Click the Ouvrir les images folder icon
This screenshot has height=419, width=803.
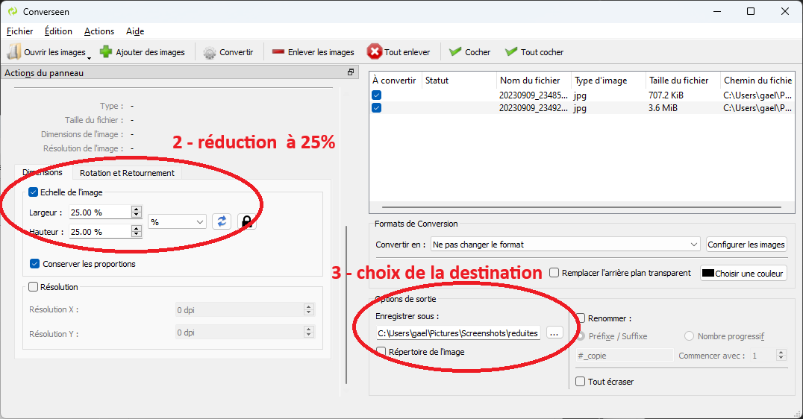tap(14, 52)
